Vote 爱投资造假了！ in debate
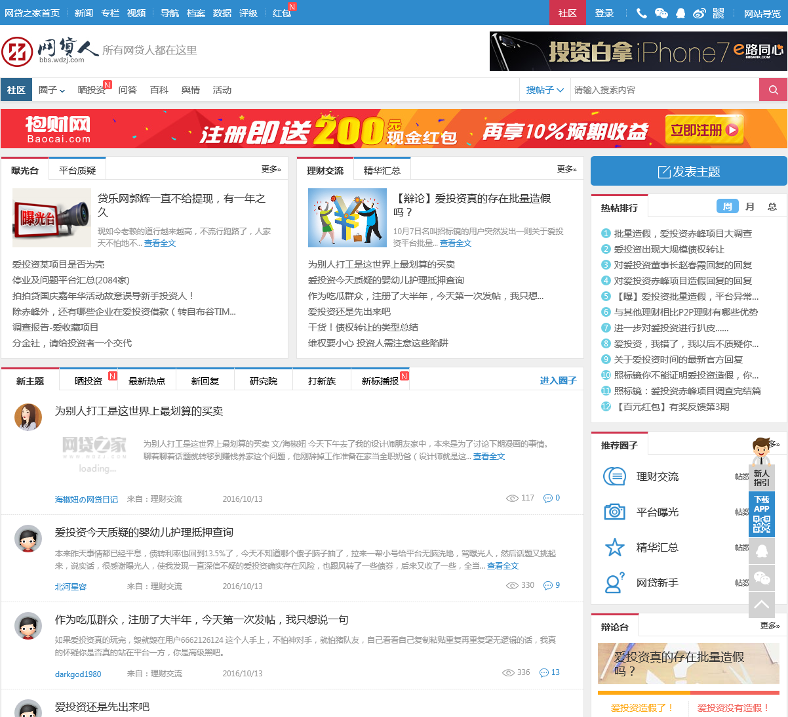This screenshot has width=788, height=717. pos(642,708)
